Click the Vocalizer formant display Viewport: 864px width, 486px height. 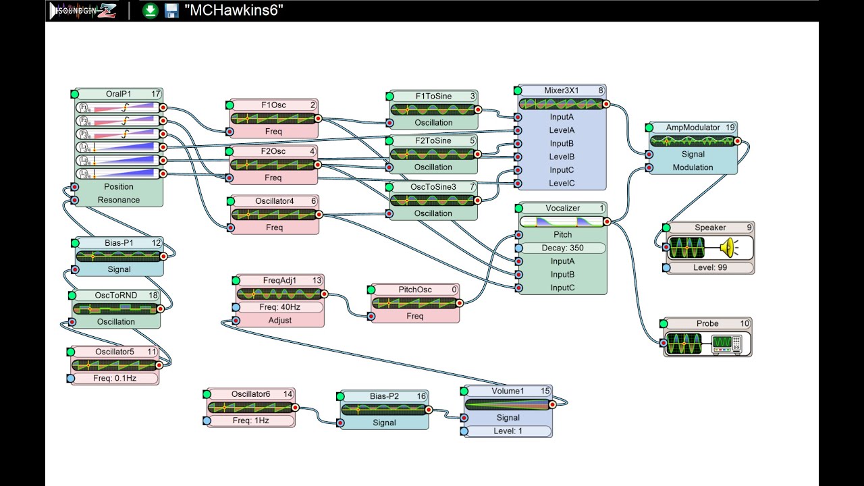tap(562, 221)
